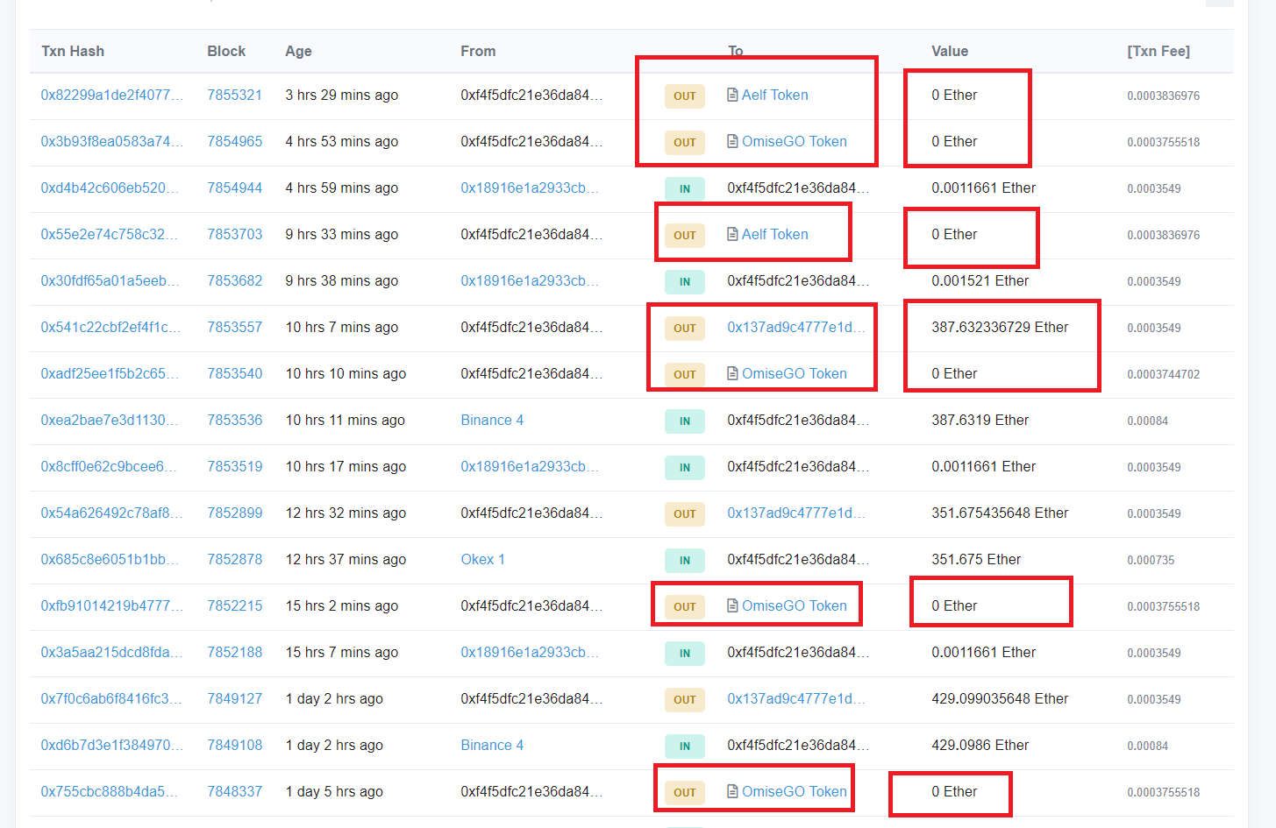The height and width of the screenshot is (828, 1276).
Task: Open the Binance 4 sender in block 7853536 row
Action: (x=492, y=420)
